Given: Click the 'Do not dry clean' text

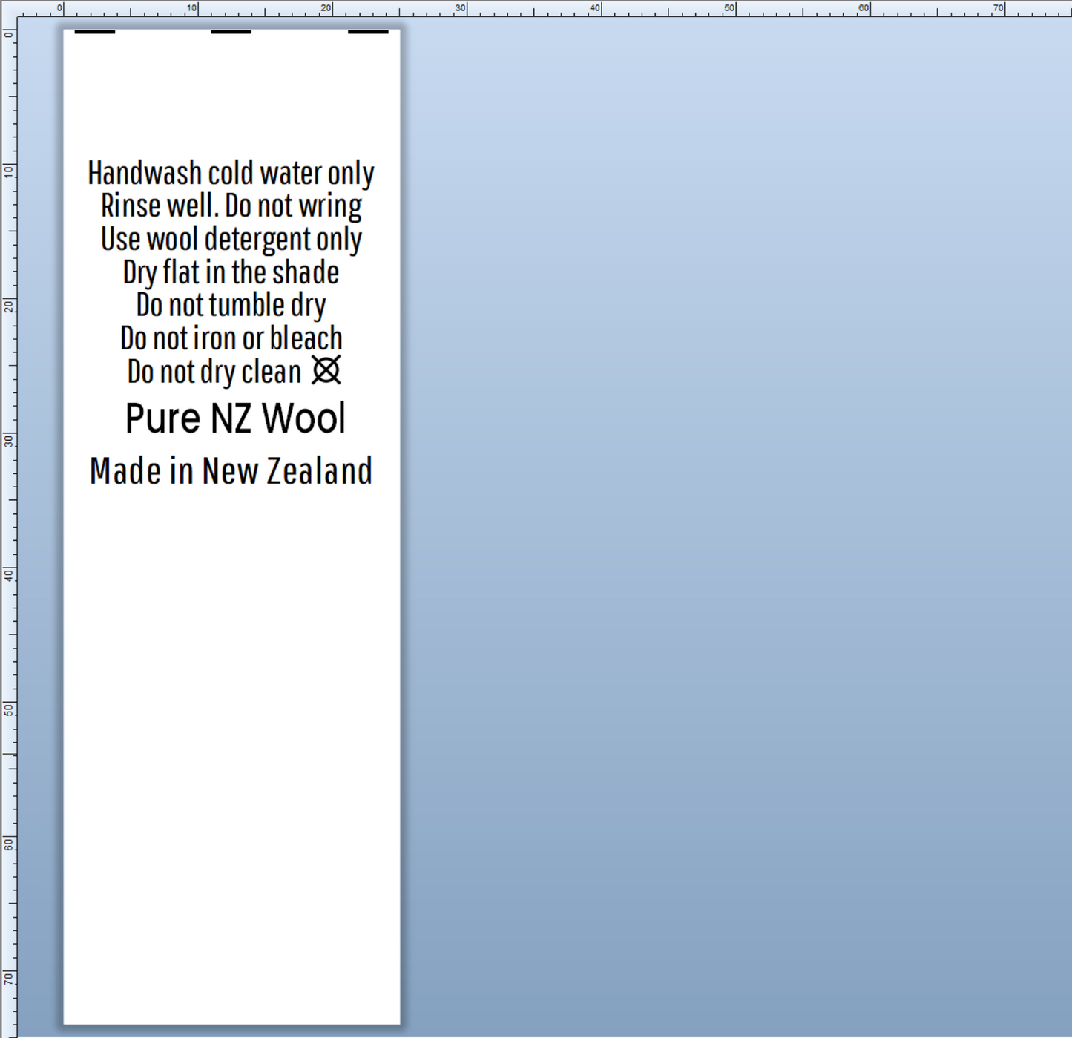Looking at the screenshot, I should tap(214, 372).
